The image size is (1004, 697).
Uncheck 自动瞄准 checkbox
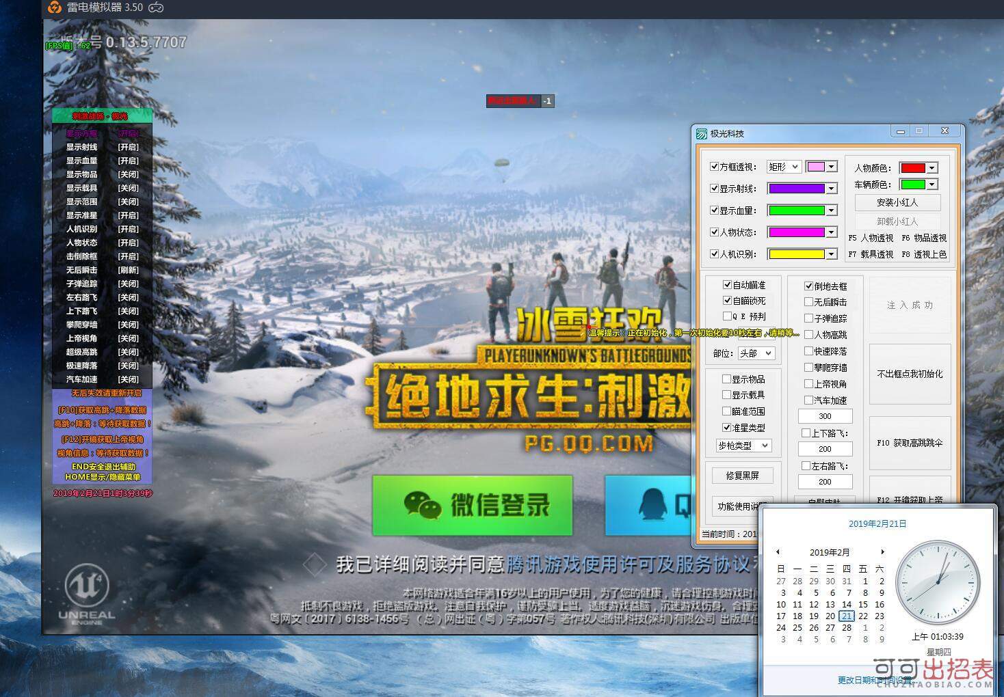click(x=728, y=284)
